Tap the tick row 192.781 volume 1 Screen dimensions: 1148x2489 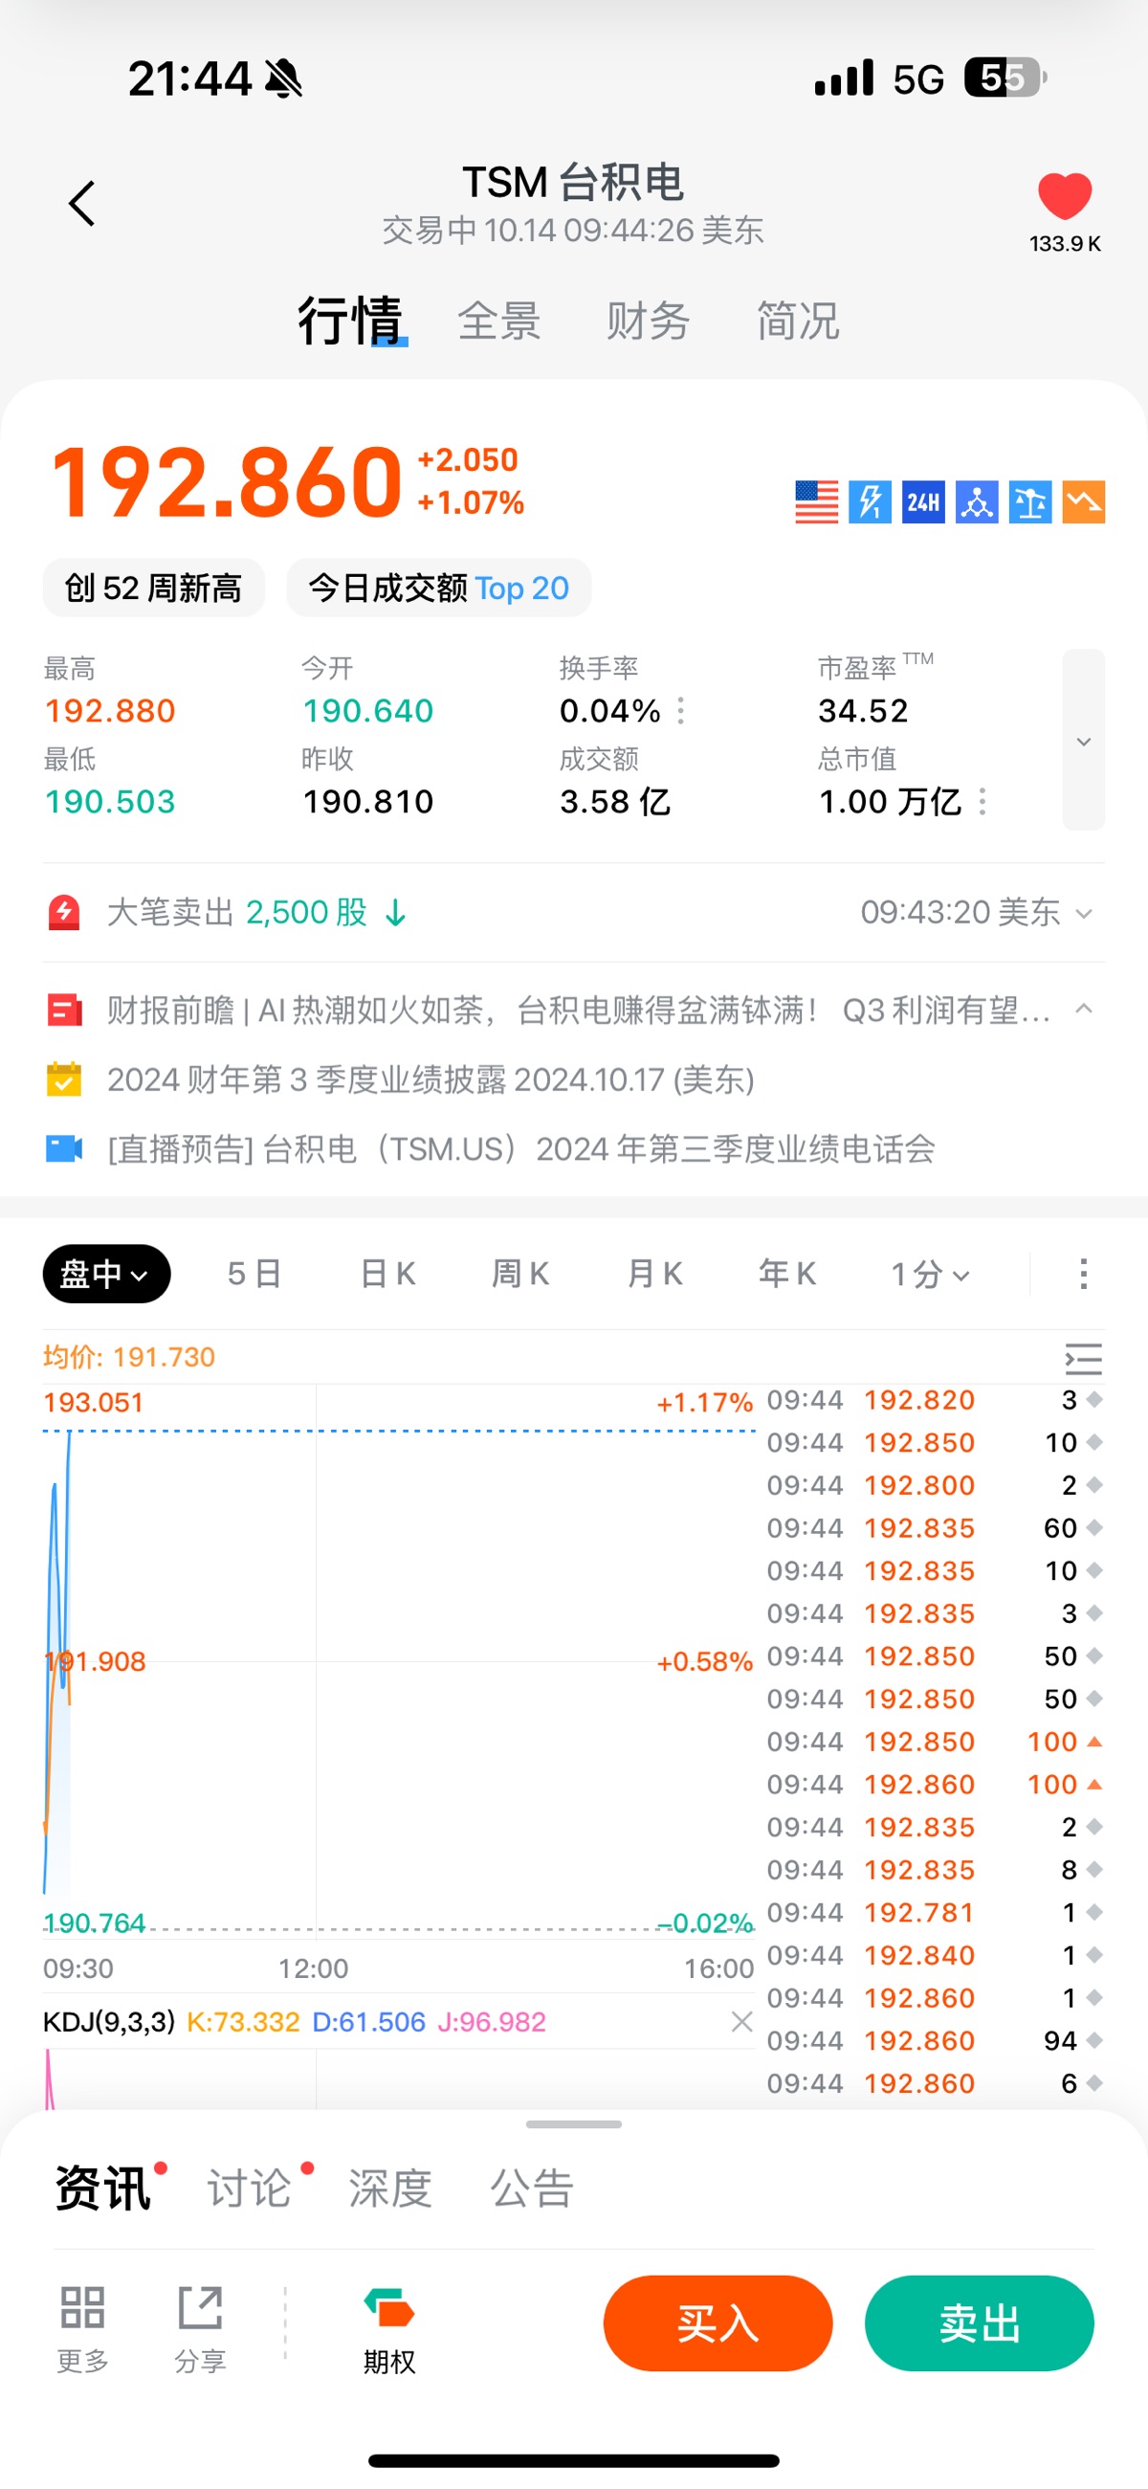[935, 1912]
